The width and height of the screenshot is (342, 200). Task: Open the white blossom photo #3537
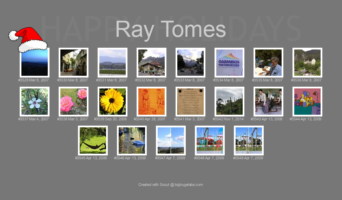(34, 101)
